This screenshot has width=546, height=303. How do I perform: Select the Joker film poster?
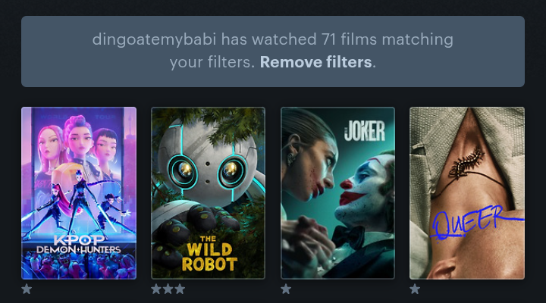(x=337, y=193)
